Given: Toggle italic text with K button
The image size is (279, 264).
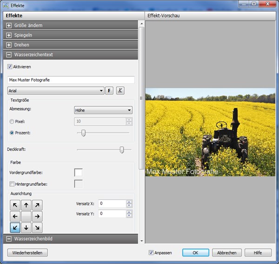Looking at the screenshot, I should pyautogui.click(x=120, y=91).
